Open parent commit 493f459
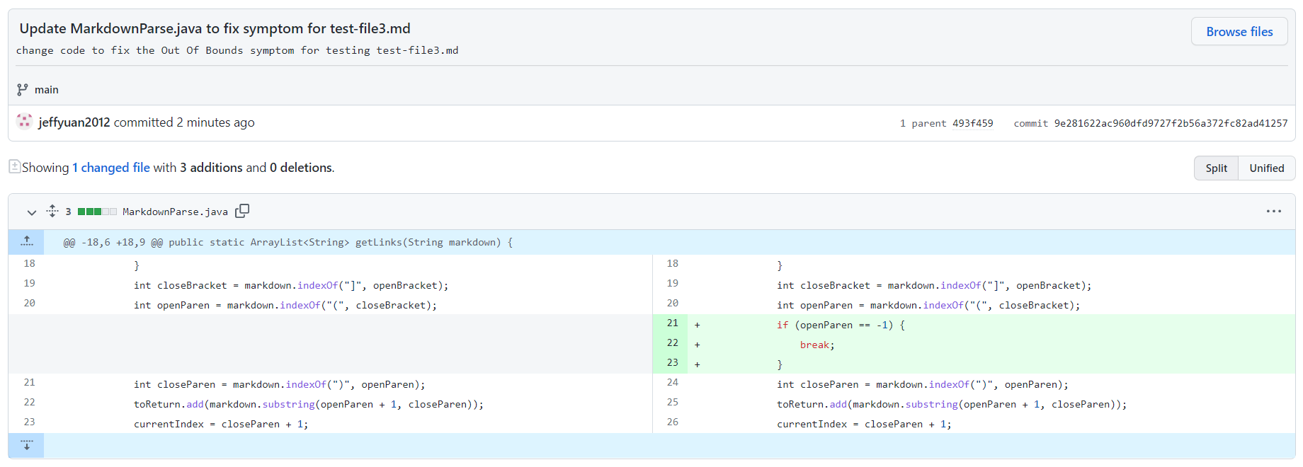This screenshot has height=467, width=1303. [x=972, y=123]
